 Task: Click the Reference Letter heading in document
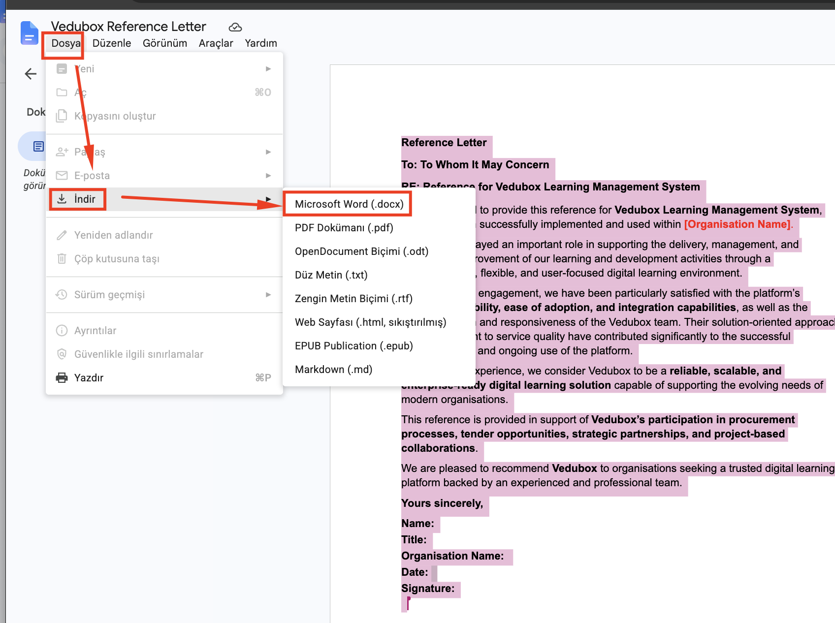(444, 143)
